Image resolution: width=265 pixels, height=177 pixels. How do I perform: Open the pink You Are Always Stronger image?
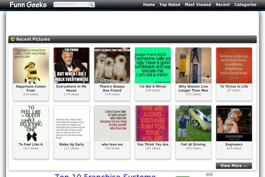(153, 123)
